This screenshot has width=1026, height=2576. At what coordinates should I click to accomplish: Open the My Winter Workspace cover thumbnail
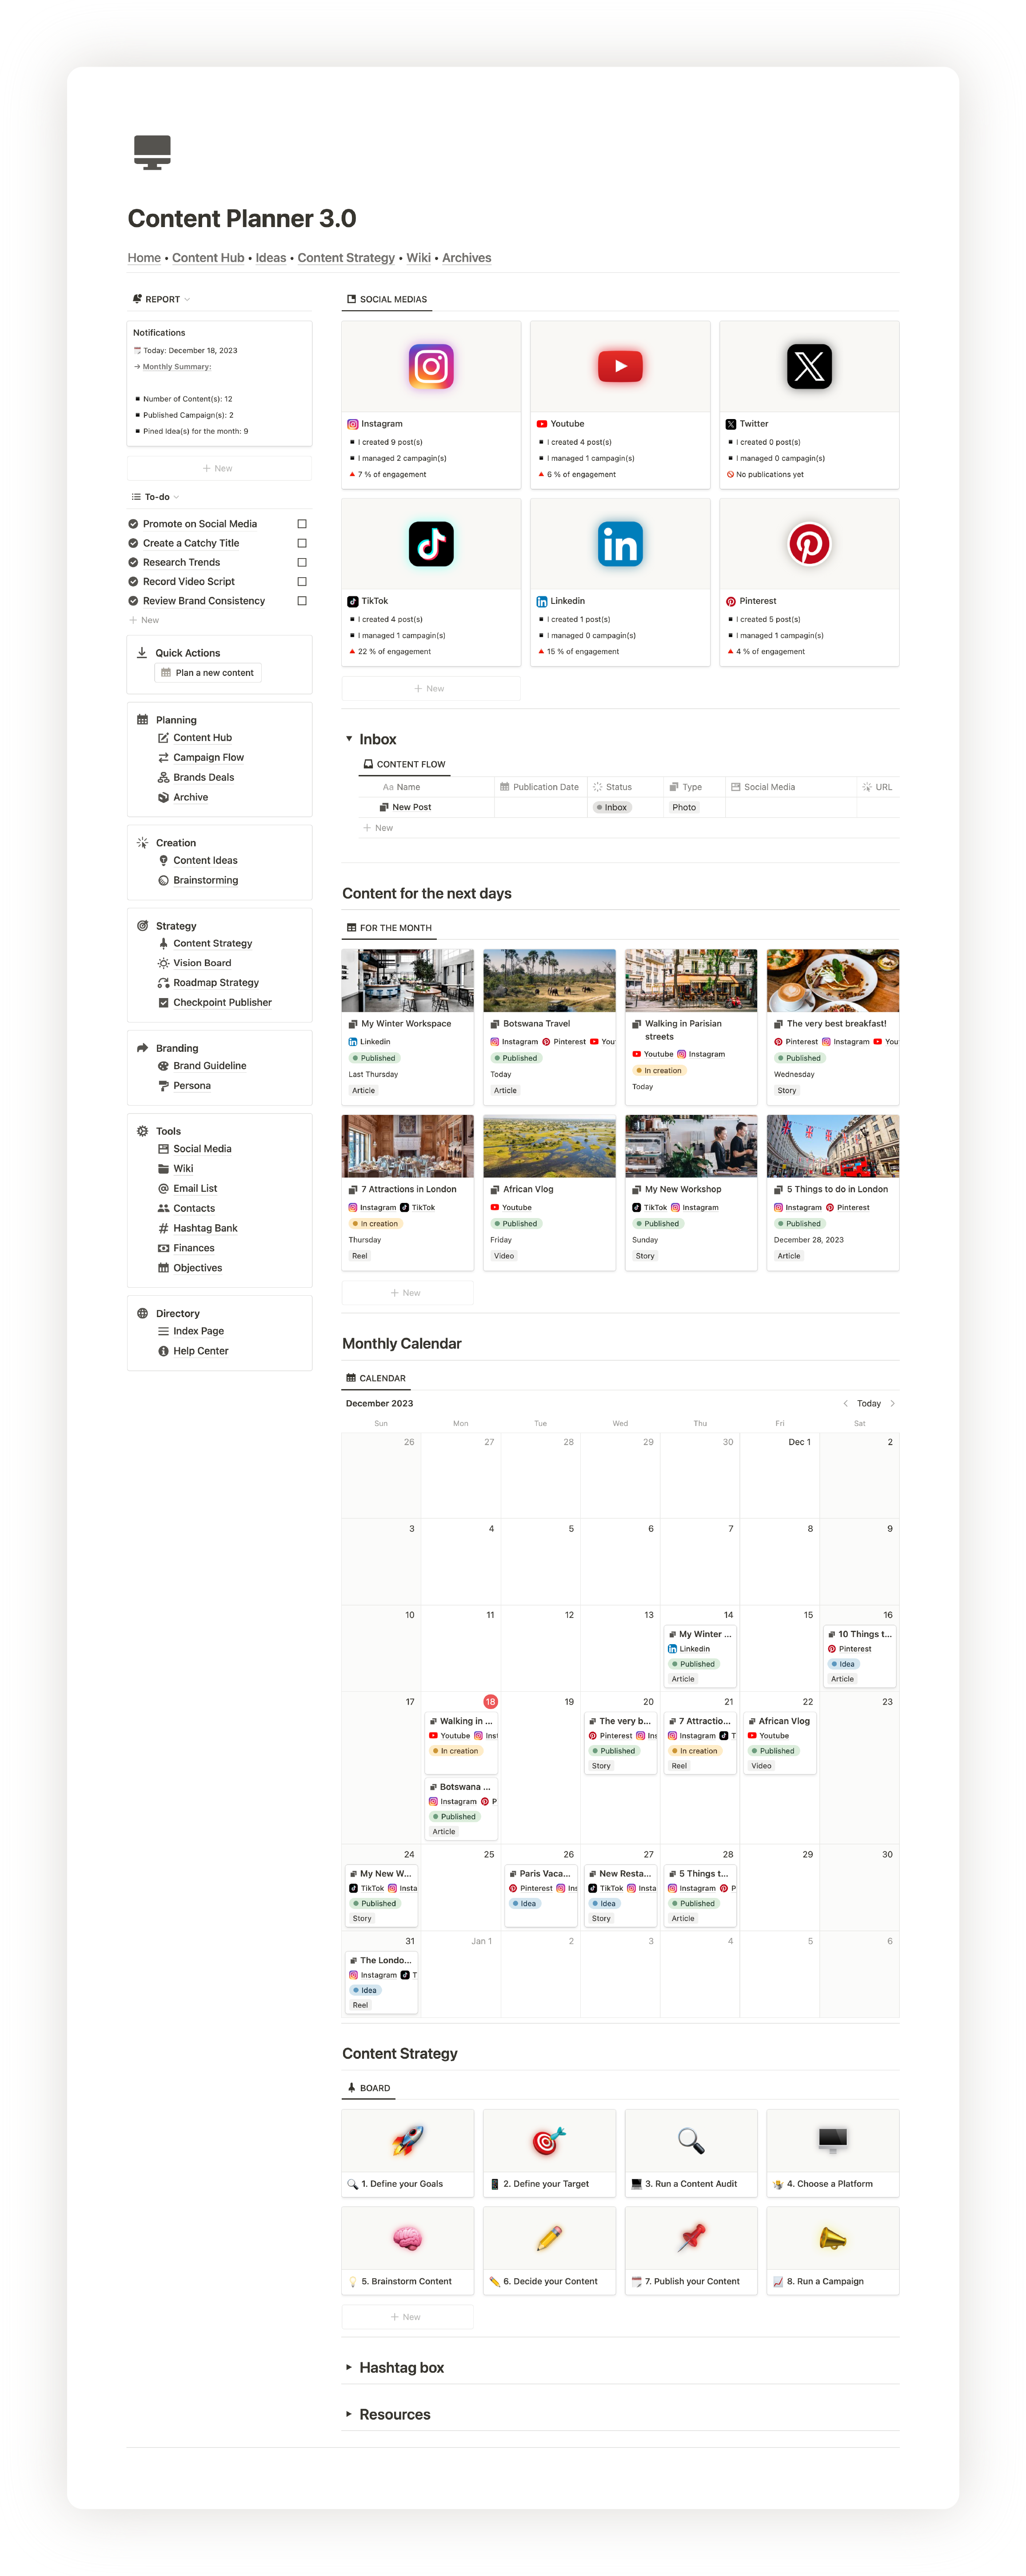coord(408,981)
